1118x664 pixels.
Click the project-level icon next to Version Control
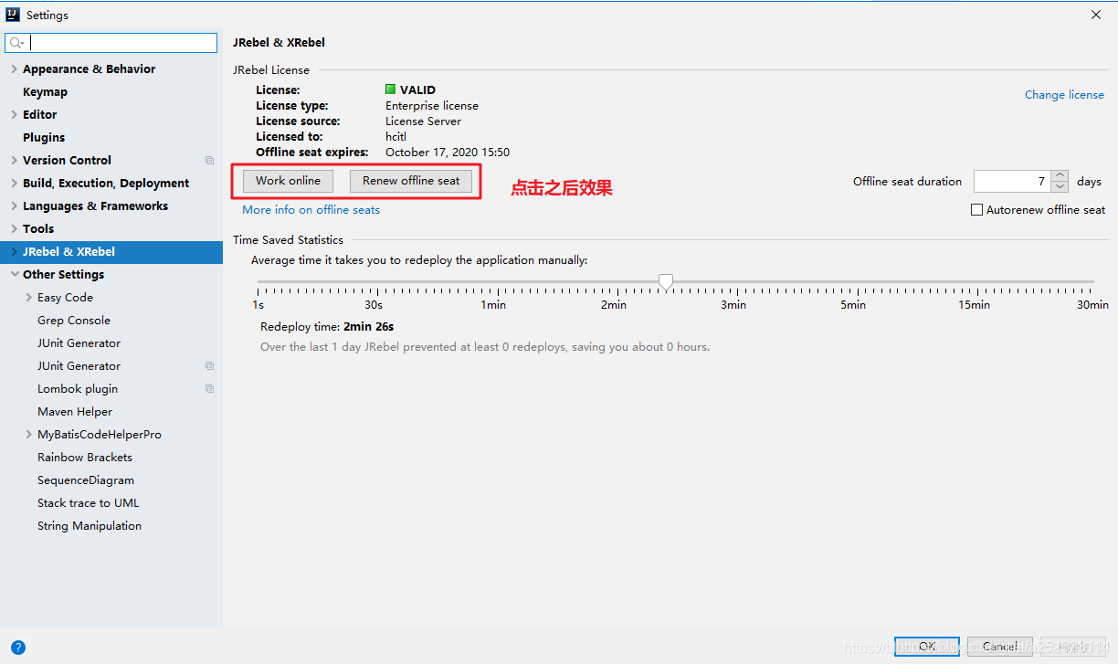tap(209, 161)
